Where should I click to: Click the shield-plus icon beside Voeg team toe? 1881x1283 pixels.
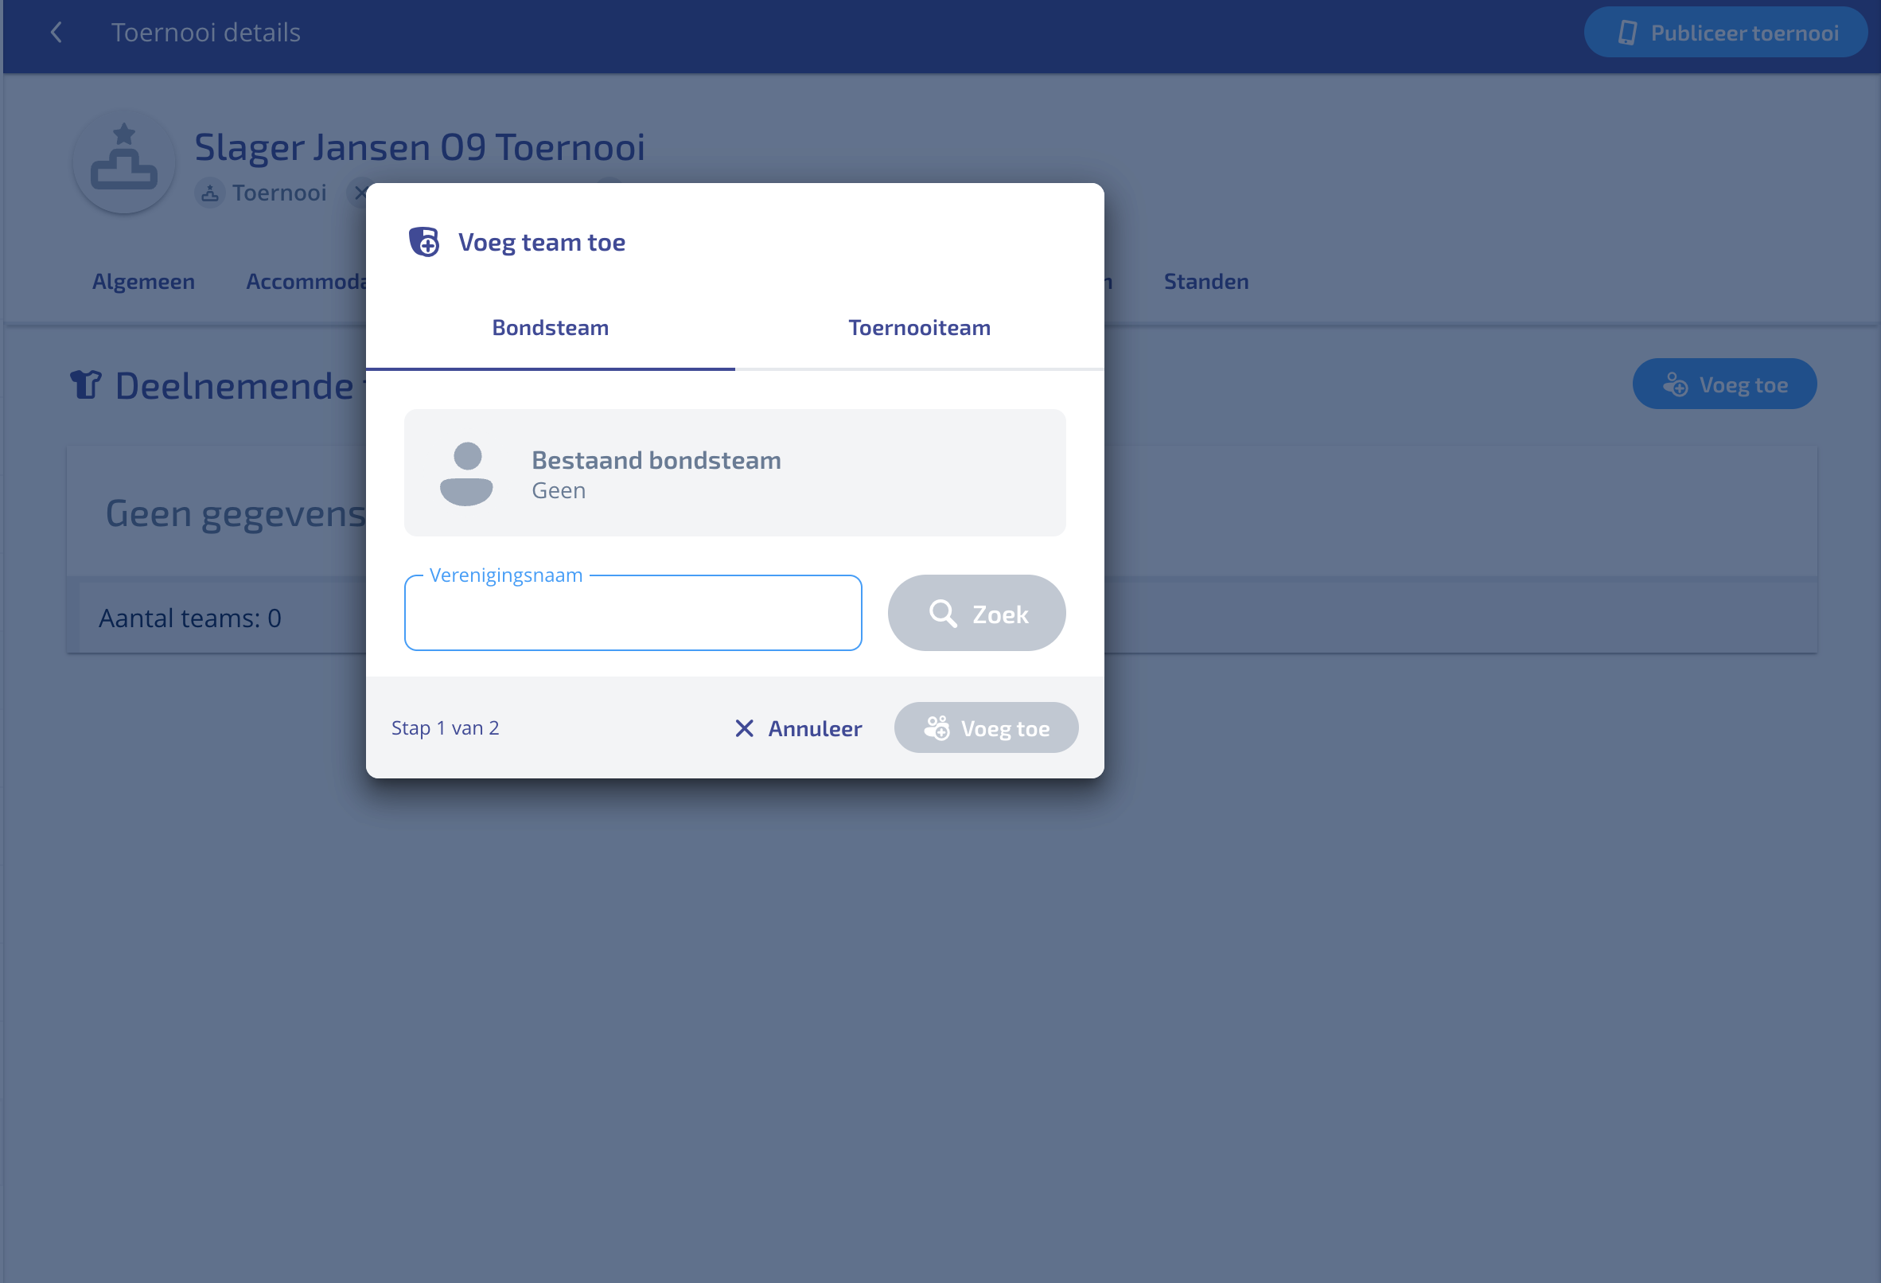pyautogui.click(x=423, y=242)
